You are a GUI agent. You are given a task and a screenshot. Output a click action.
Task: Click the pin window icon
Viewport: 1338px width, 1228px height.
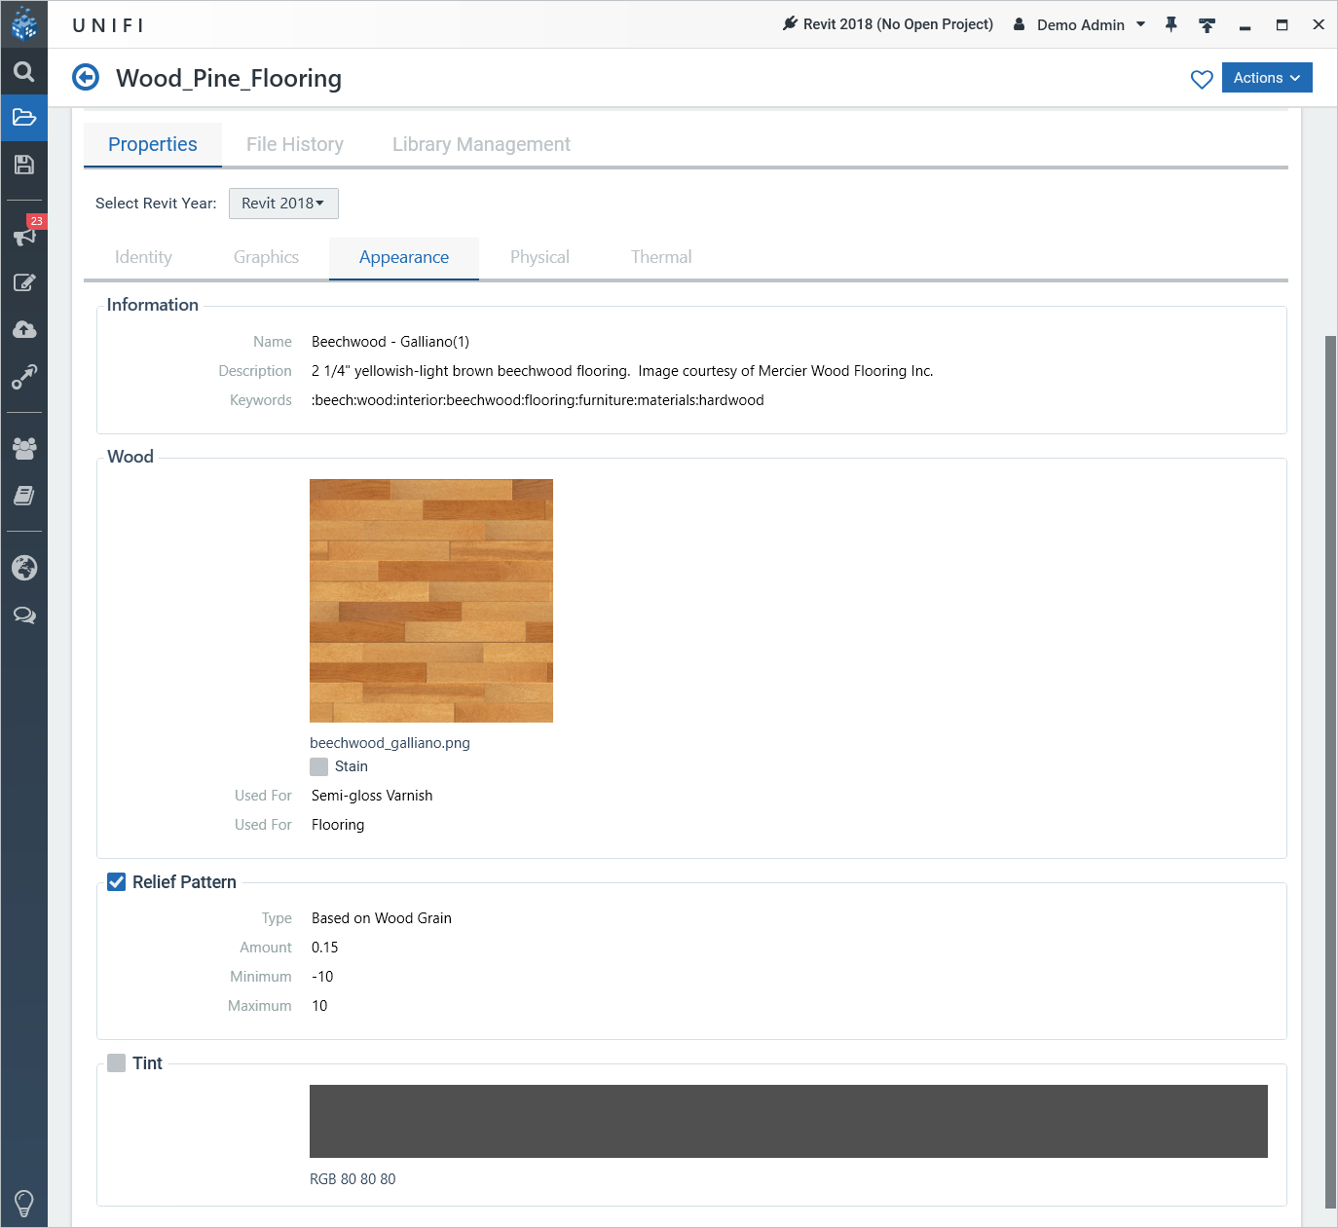(x=1171, y=24)
